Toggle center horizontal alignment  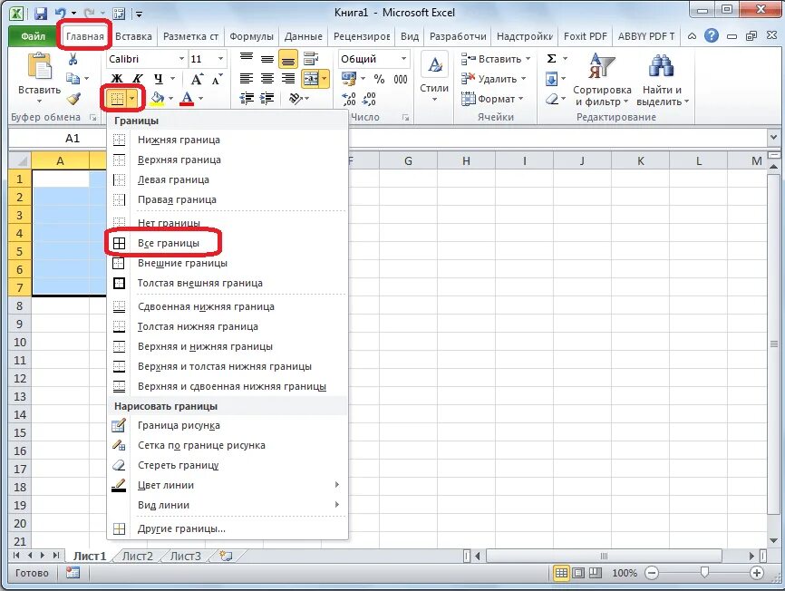click(x=267, y=79)
